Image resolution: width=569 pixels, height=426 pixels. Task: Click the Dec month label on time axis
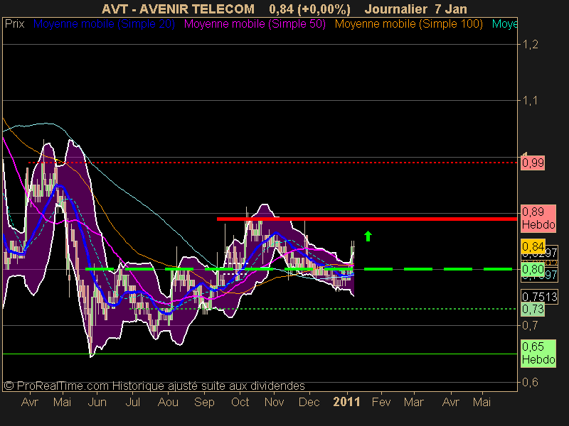tap(309, 402)
